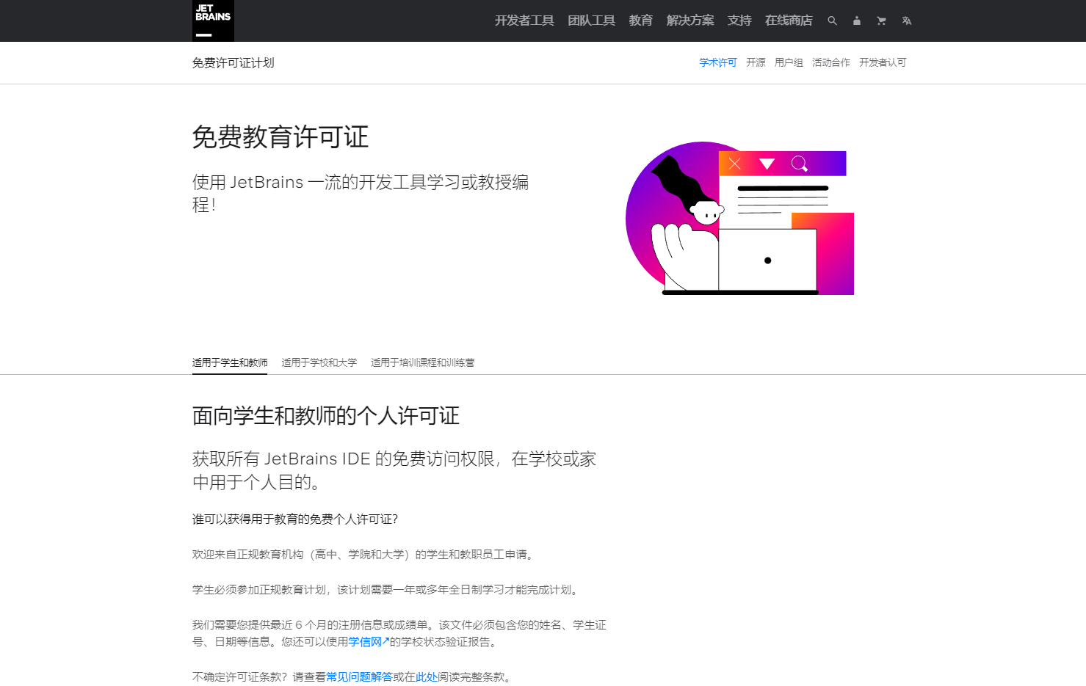
Task: Open the 学信网 external link
Action: (x=369, y=642)
